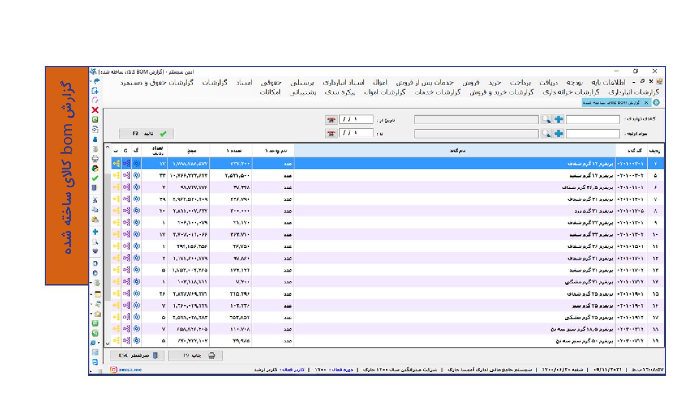Image resolution: width=678 pixels, height=407 pixels.
Task: Click the scroll down arrow of table scrollbar
Action: click(108, 343)
